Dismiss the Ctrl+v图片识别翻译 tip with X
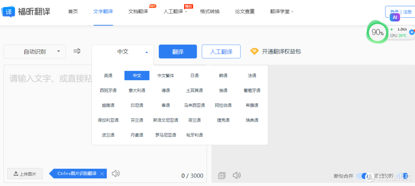The height and width of the screenshot is (186, 415). (102, 174)
